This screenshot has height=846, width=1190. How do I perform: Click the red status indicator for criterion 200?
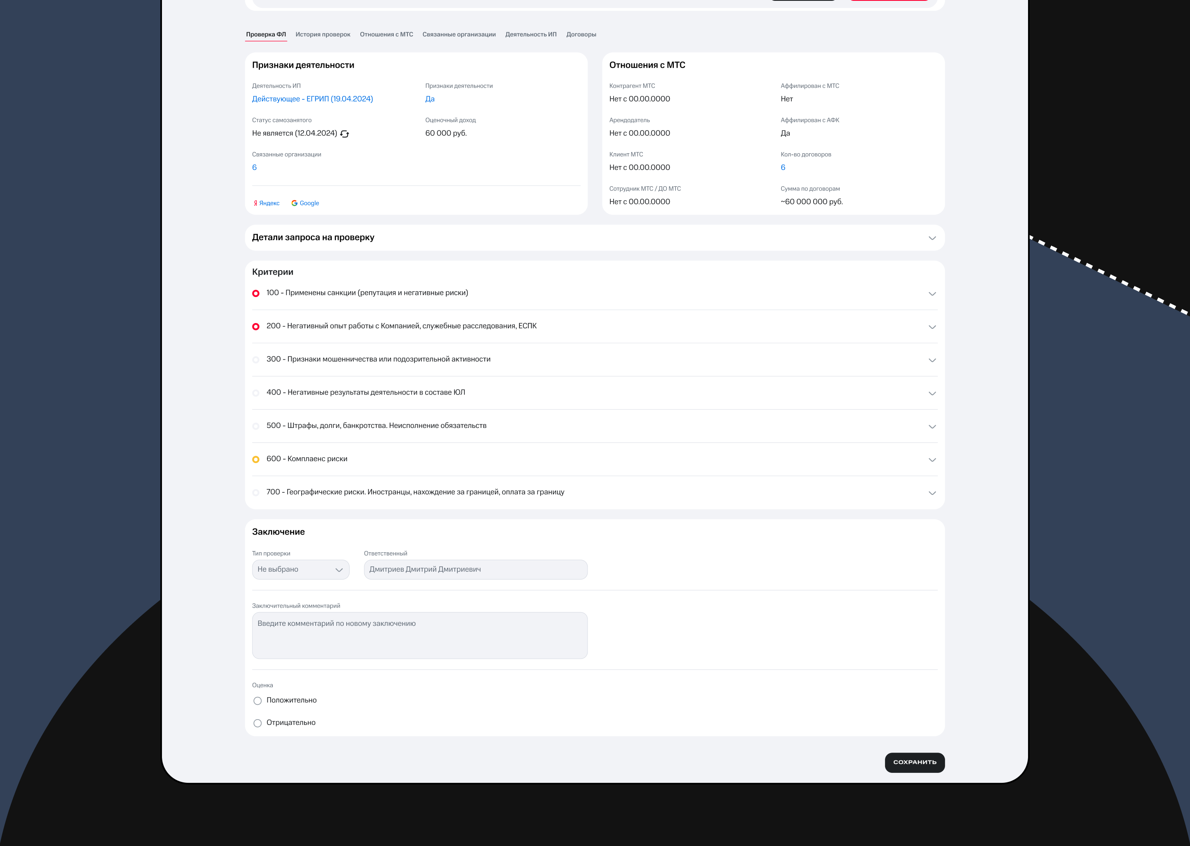[256, 327]
